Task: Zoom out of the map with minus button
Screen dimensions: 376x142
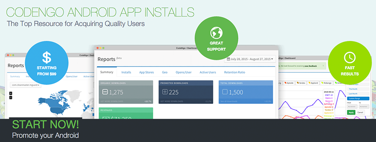Action: [11, 97]
